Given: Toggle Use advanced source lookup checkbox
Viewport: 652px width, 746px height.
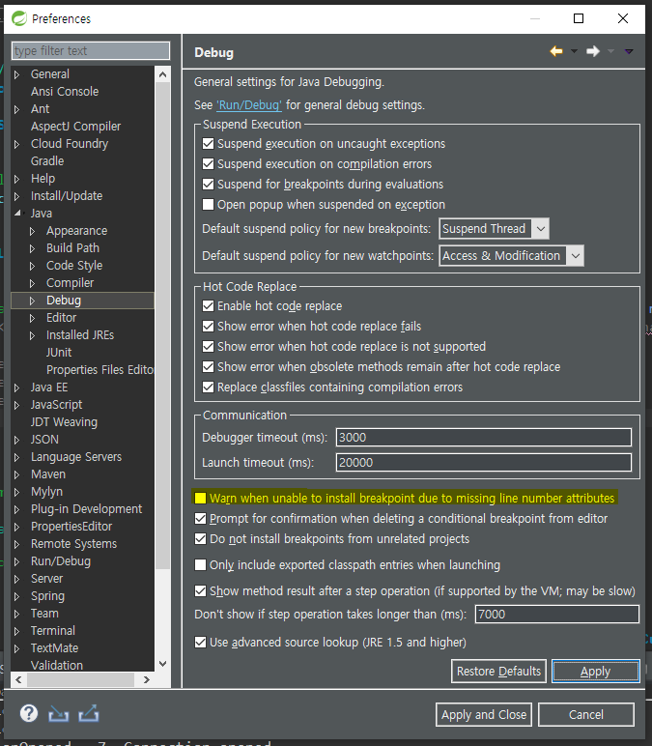Looking at the screenshot, I should (x=200, y=643).
